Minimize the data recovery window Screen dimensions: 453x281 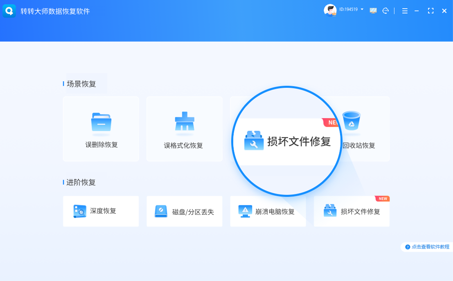point(417,11)
